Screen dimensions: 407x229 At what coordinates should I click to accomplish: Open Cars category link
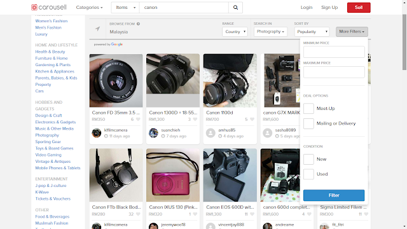click(x=39, y=91)
